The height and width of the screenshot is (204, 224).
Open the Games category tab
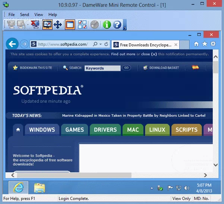click(x=75, y=130)
